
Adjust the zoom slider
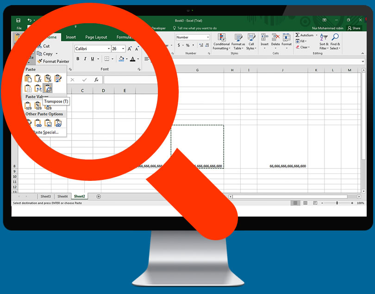337,203
